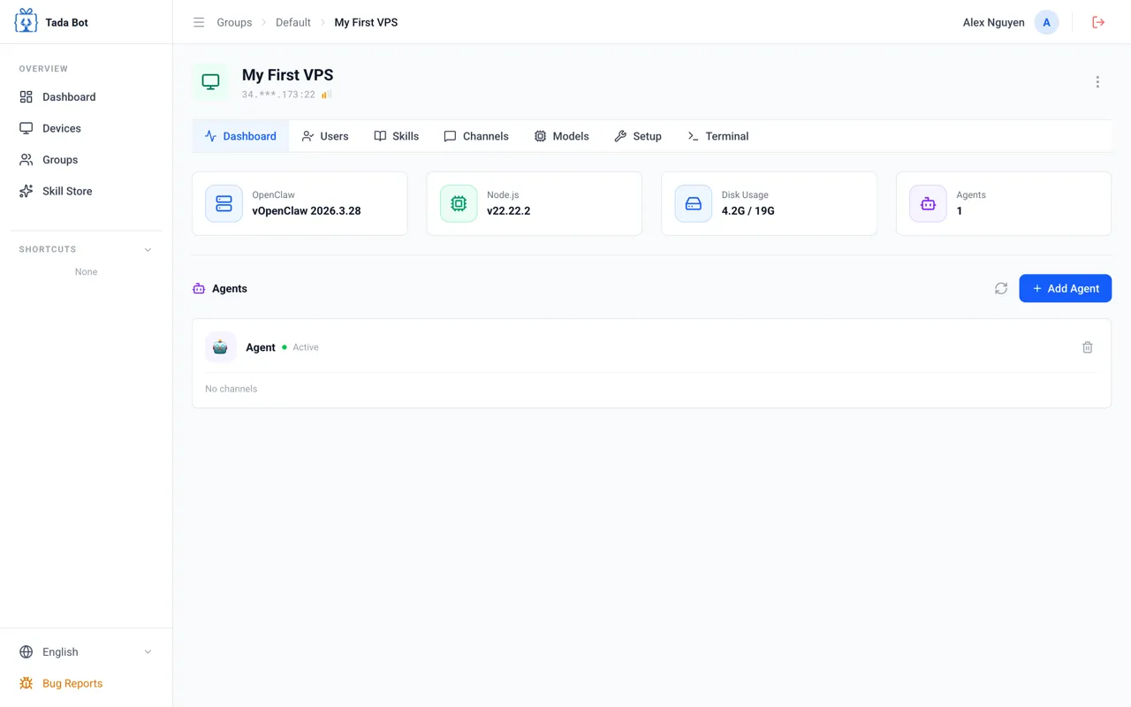Open the English language dropdown

tap(86, 652)
